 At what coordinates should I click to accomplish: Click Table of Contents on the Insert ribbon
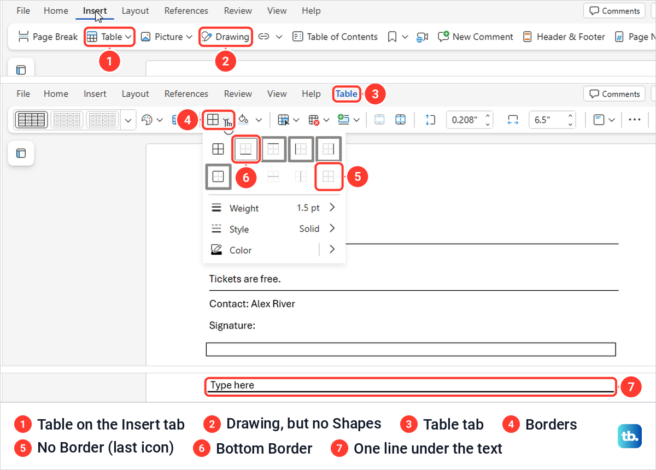335,37
